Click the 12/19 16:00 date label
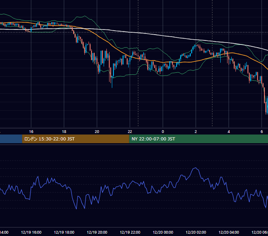268x236 pixels. coord(31,232)
